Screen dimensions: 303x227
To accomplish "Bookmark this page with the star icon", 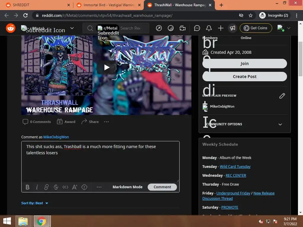I will pos(250,15).
